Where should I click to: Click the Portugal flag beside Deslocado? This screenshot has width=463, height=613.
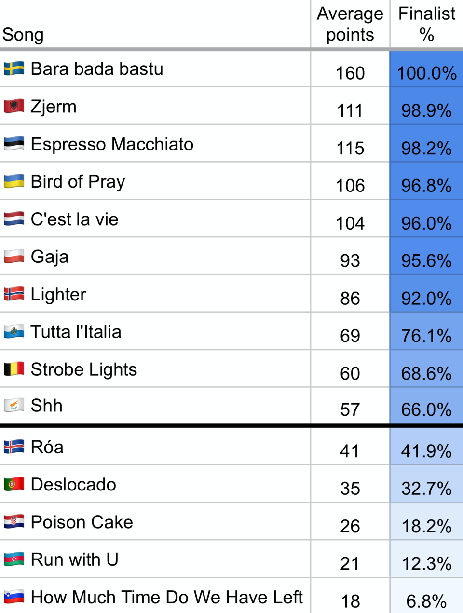point(14,484)
